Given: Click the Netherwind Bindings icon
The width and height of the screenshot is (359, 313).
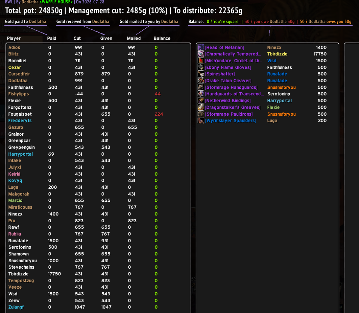Looking at the screenshot, I should pos(201,100).
